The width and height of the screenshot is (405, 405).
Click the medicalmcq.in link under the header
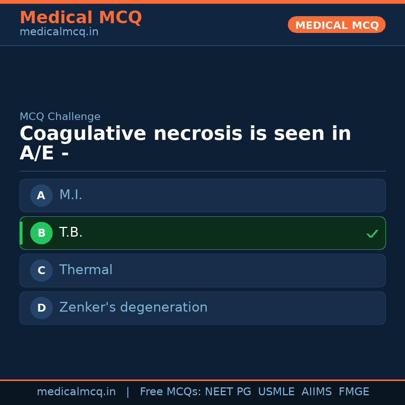59,31
